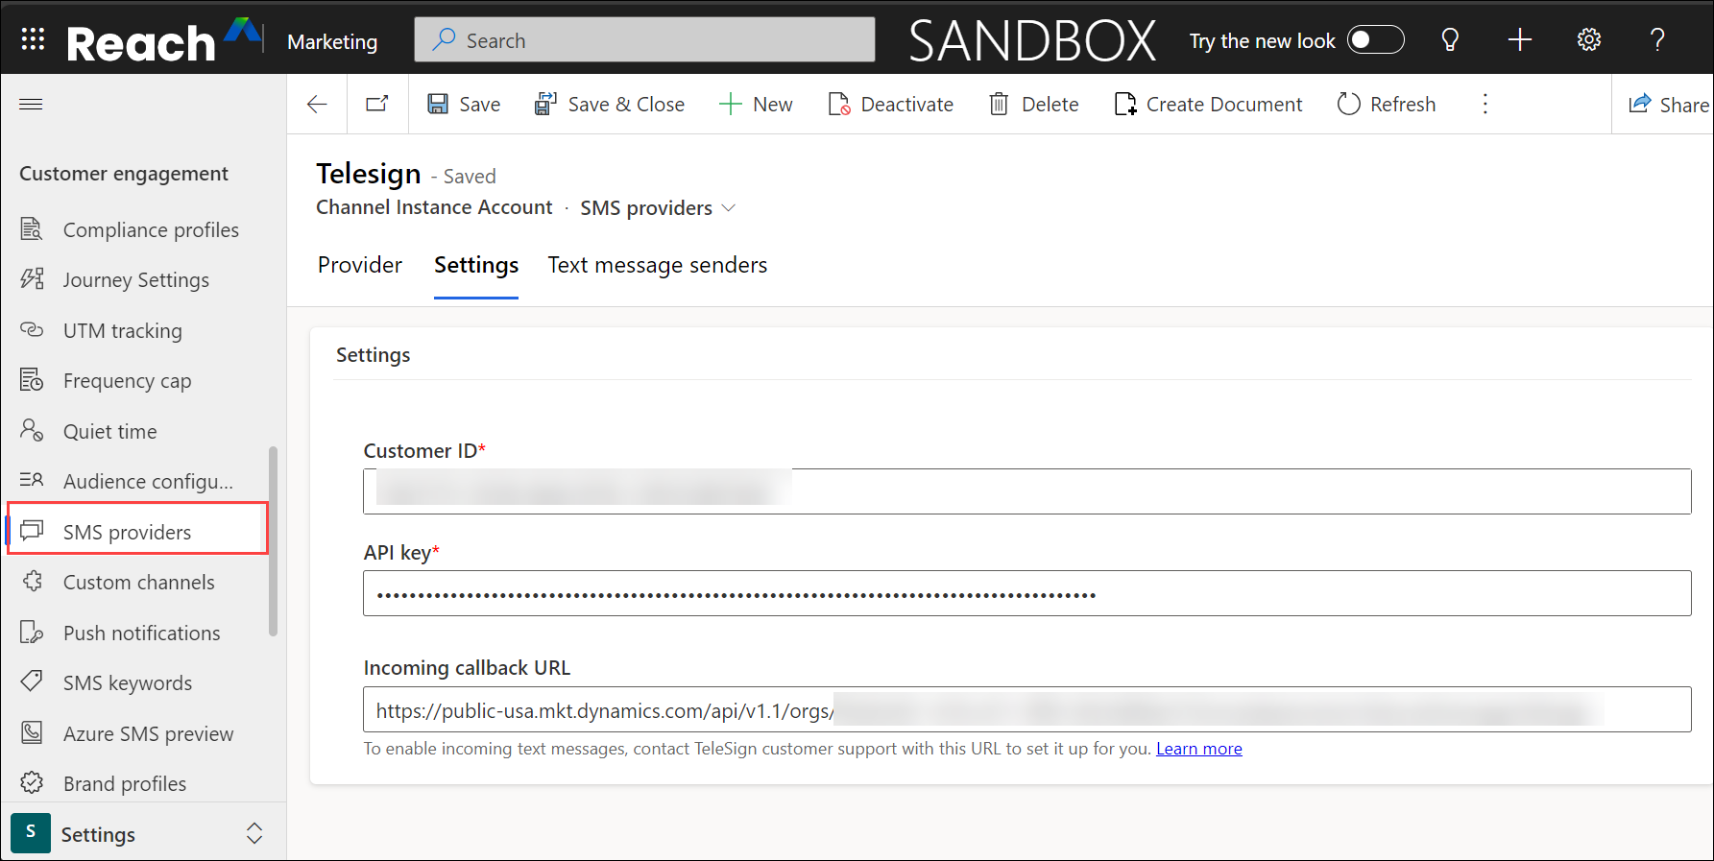
Task: Collapse the hamburger navigation menu
Action: point(31,104)
